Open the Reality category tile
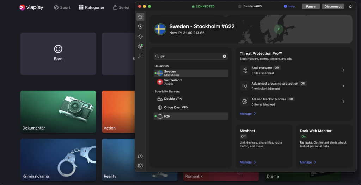This screenshot has height=185, width=361. point(118,160)
